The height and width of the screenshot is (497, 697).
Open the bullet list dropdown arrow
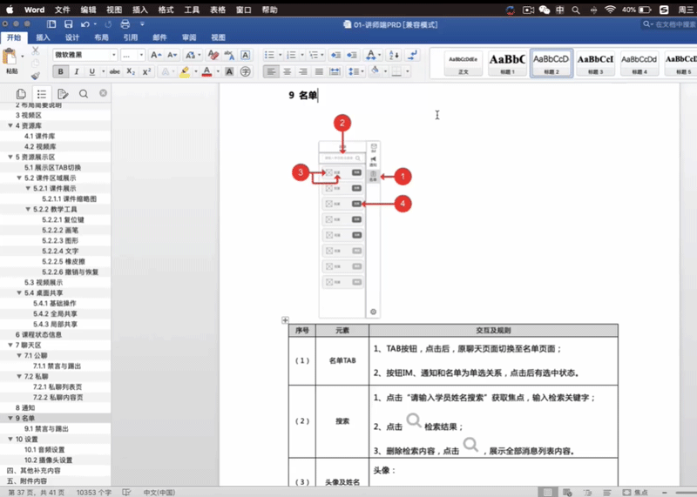[280, 55]
